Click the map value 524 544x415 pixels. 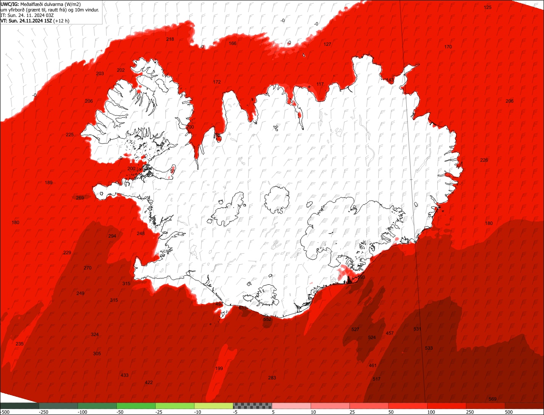click(372, 337)
